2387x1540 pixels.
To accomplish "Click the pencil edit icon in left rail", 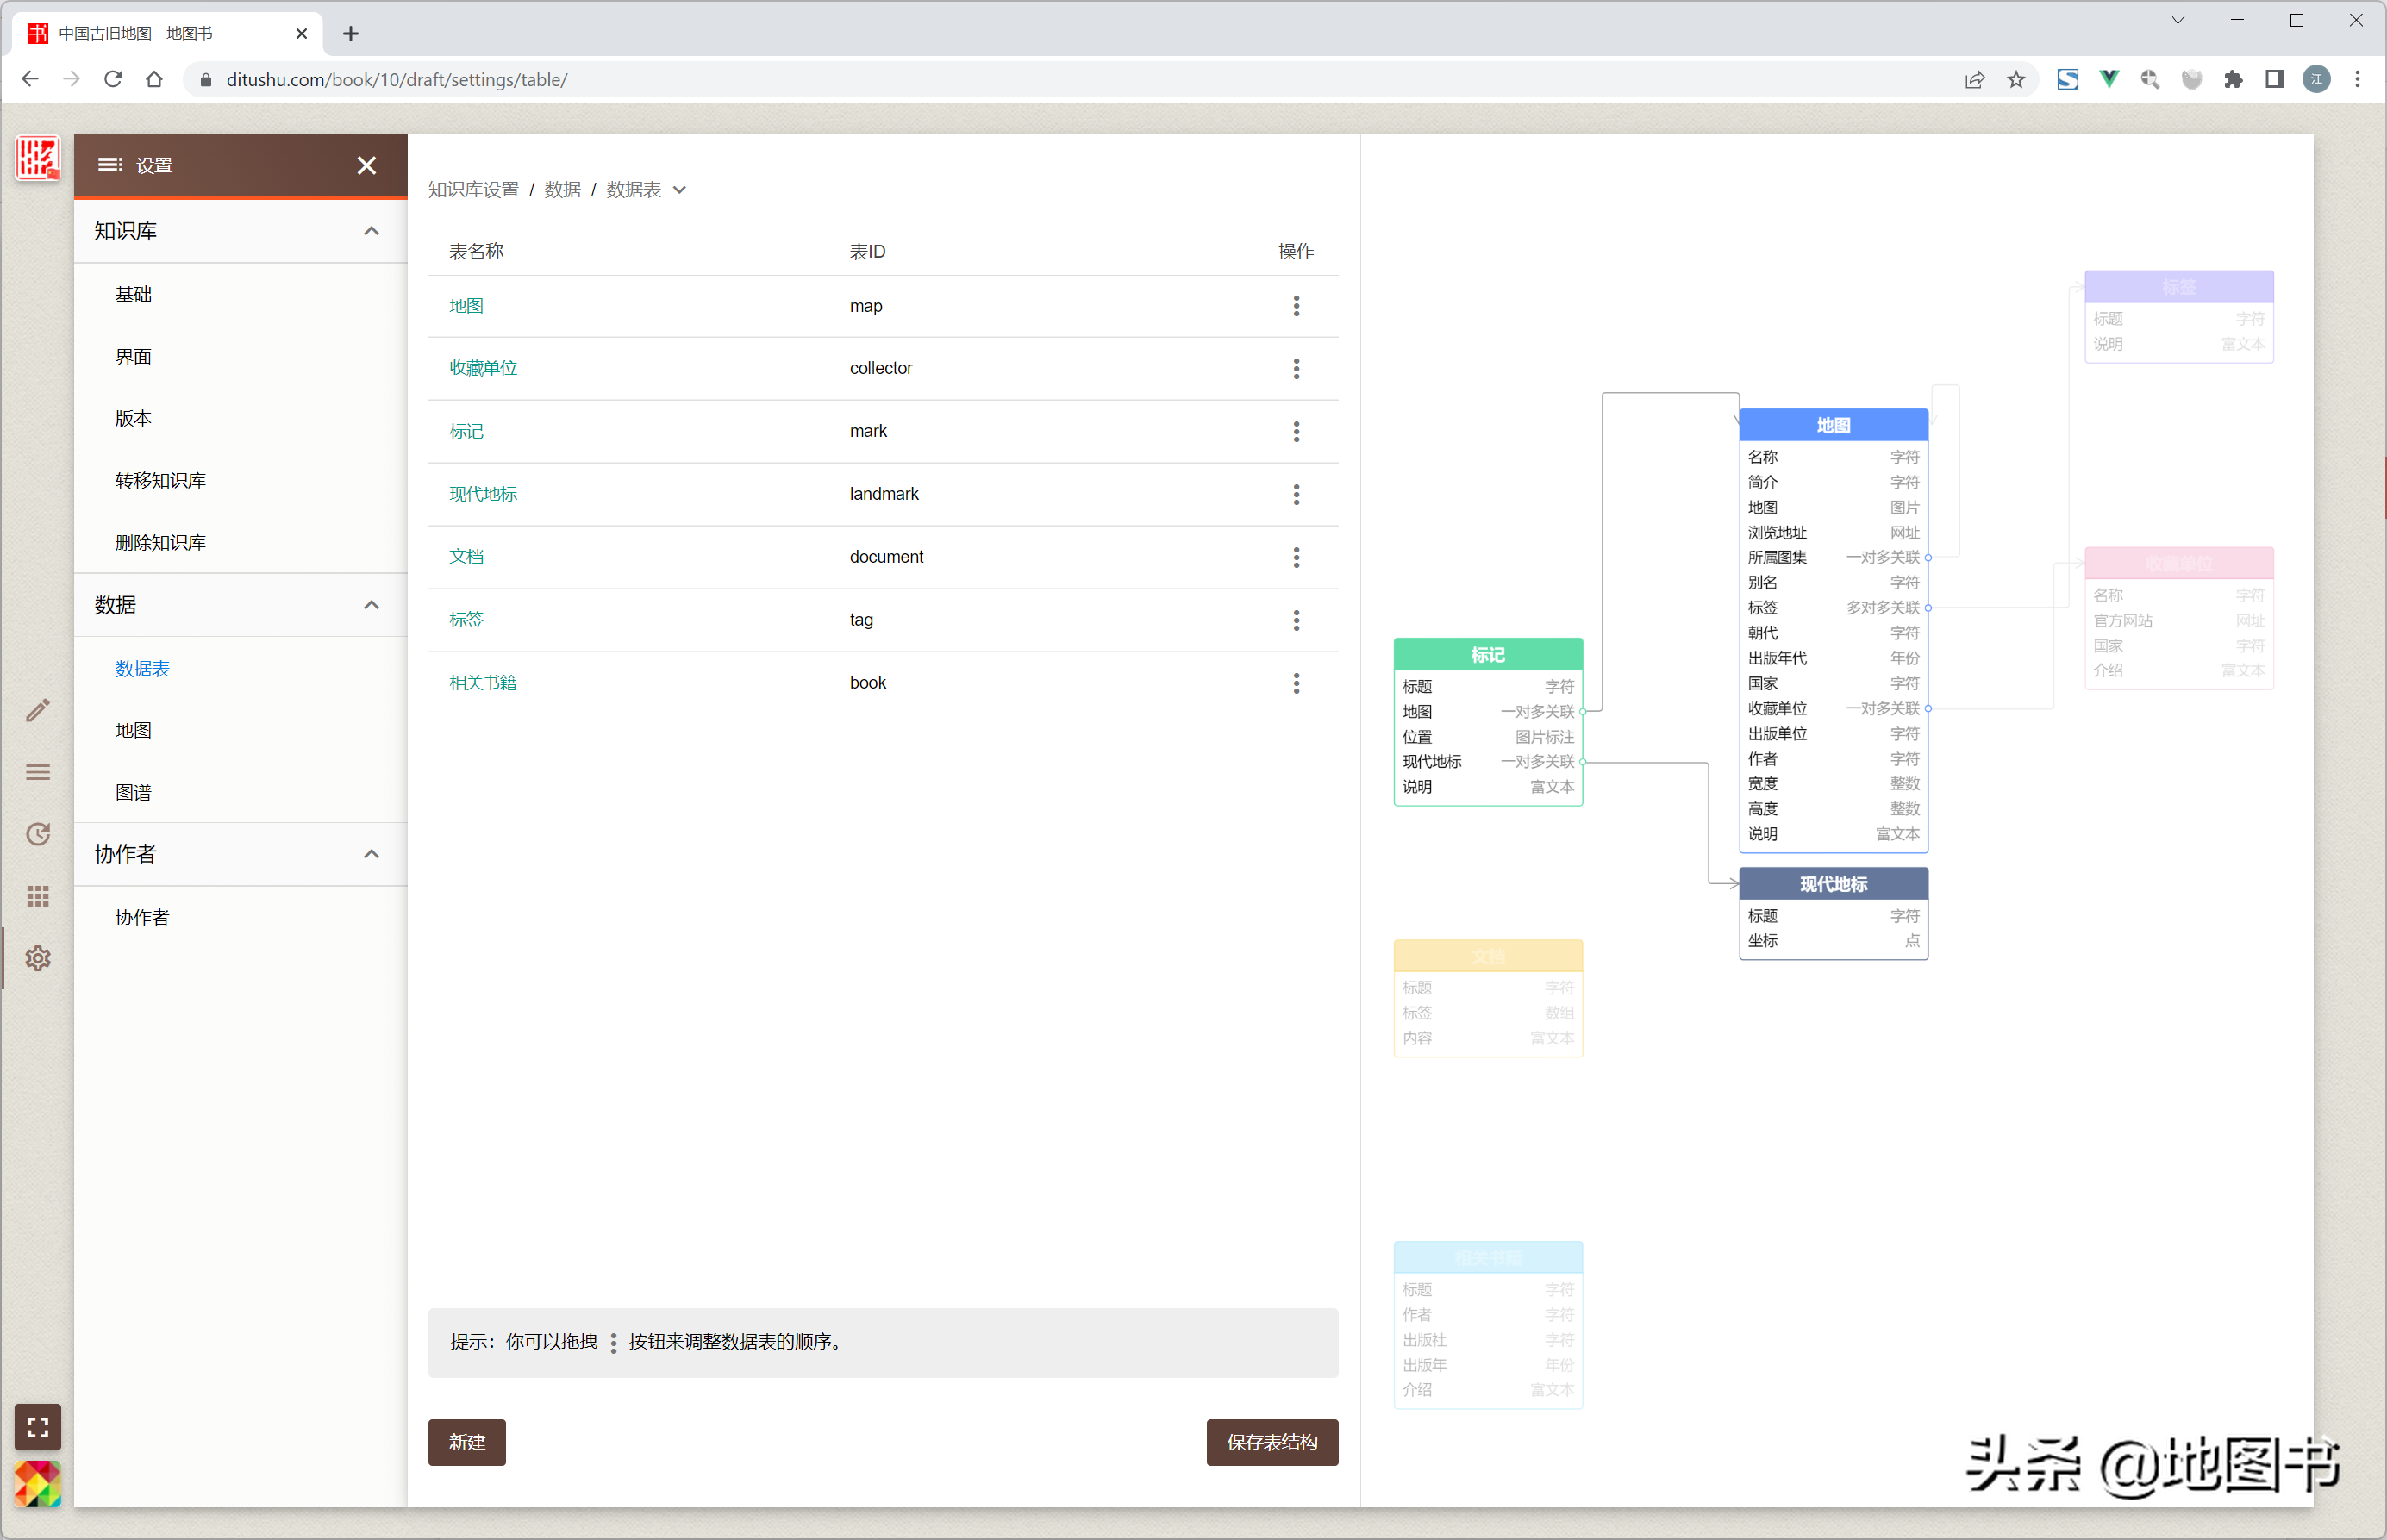I will (38, 711).
